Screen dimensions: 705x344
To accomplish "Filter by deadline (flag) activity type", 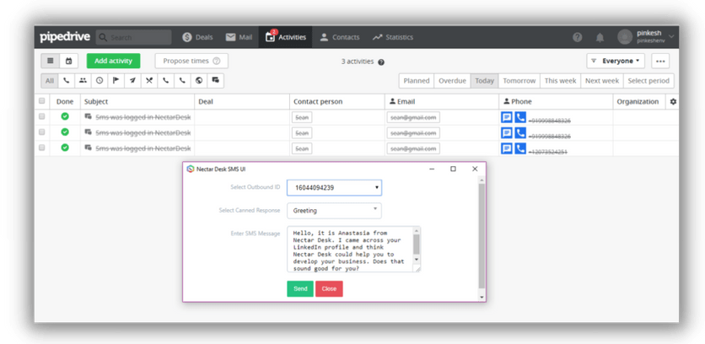I will [x=116, y=80].
